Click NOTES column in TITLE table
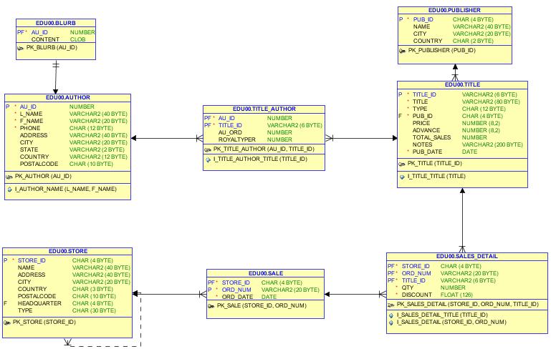The width and height of the screenshot is (556, 364). pos(422,144)
